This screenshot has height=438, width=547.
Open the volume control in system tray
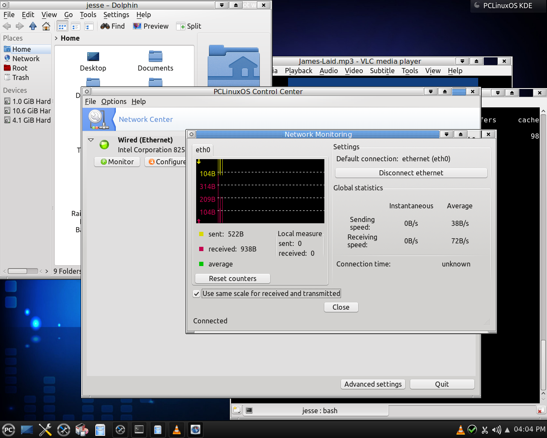tap(496, 429)
